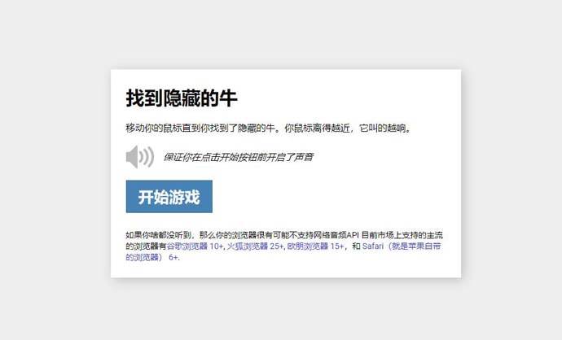Screen dimensions: 562x340
Task: Click the 找到隐藏的牛 heading
Action: [182, 98]
